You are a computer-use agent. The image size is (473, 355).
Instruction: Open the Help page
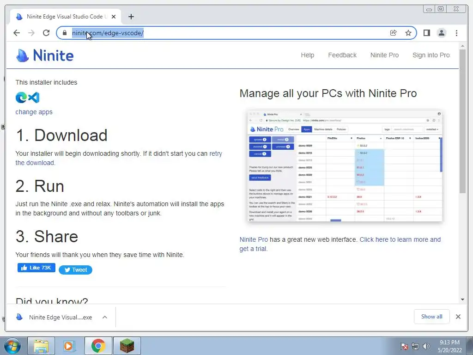tap(307, 55)
